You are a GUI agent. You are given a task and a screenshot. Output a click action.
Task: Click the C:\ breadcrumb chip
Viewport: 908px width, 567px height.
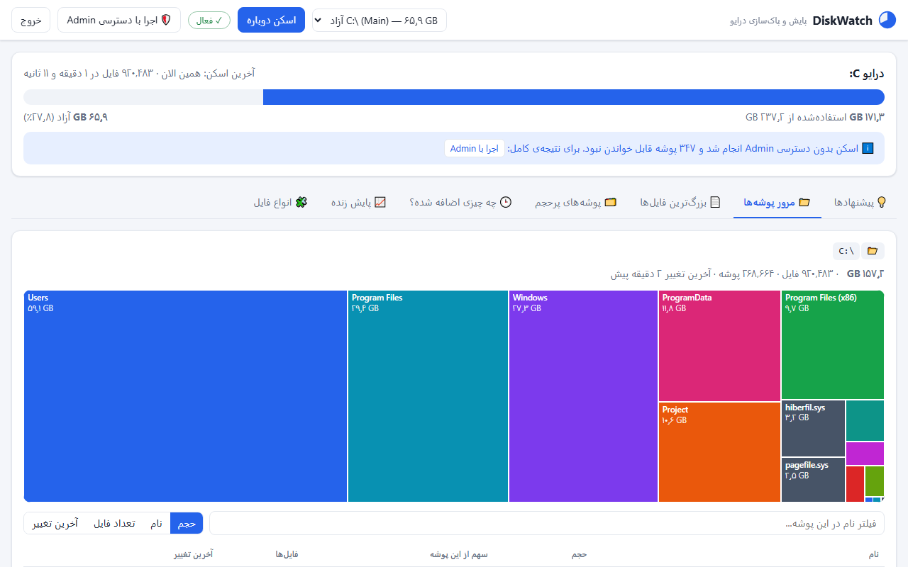[x=846, y=251]
